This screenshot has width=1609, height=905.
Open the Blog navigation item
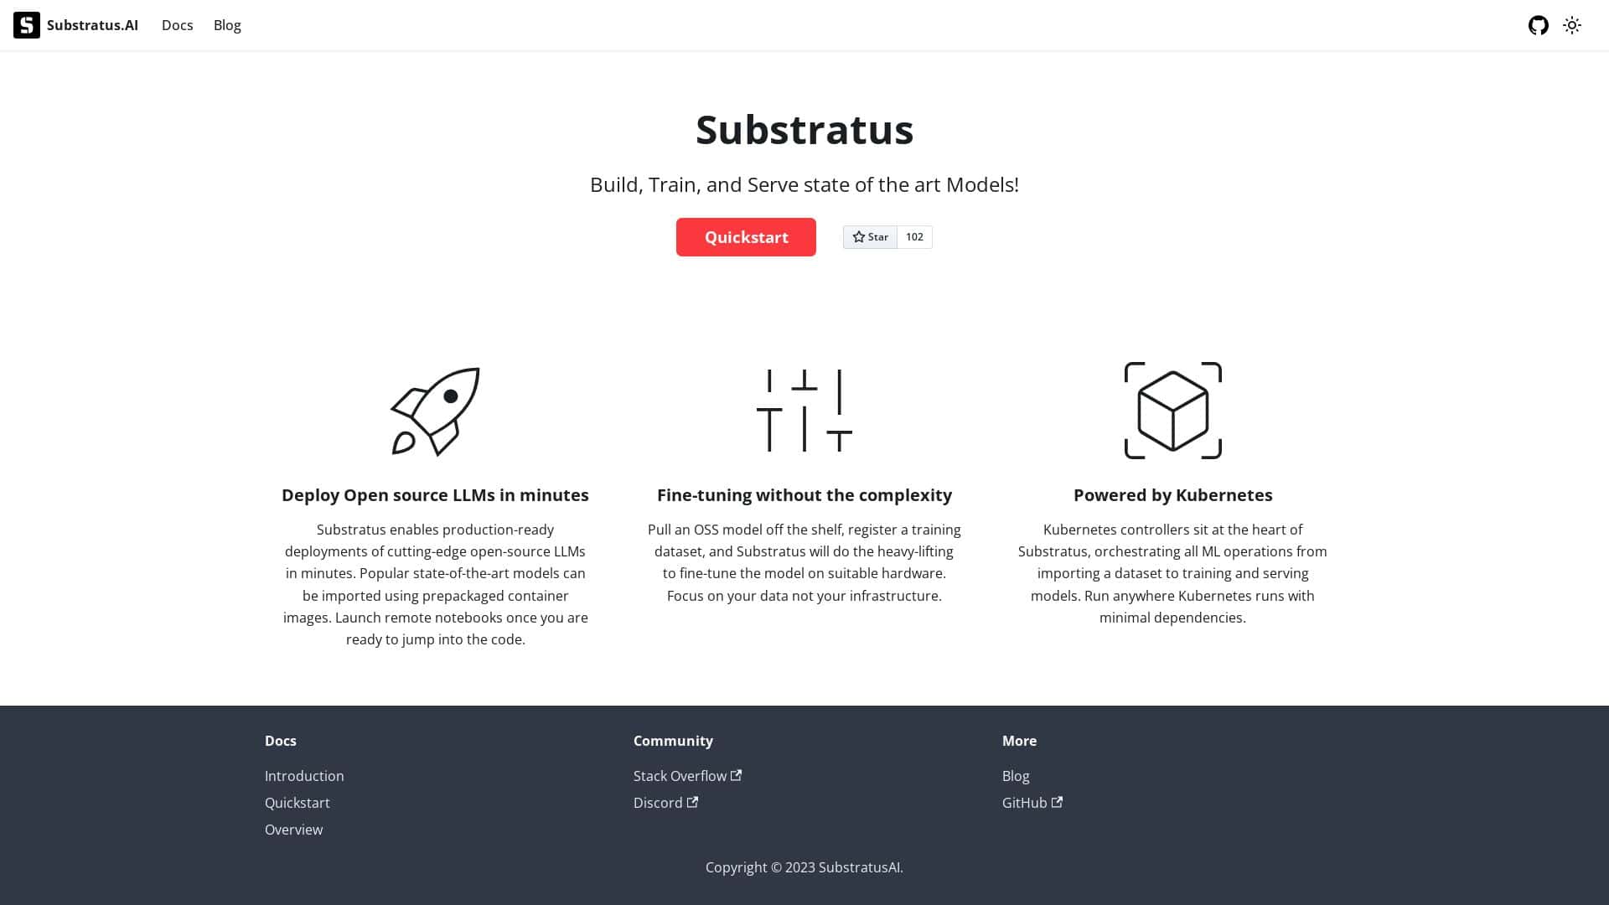coord(227,25)
